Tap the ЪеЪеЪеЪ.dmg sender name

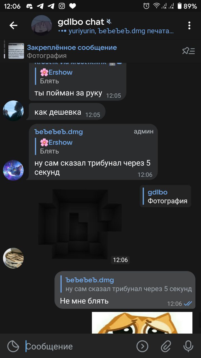pos(59,132)
